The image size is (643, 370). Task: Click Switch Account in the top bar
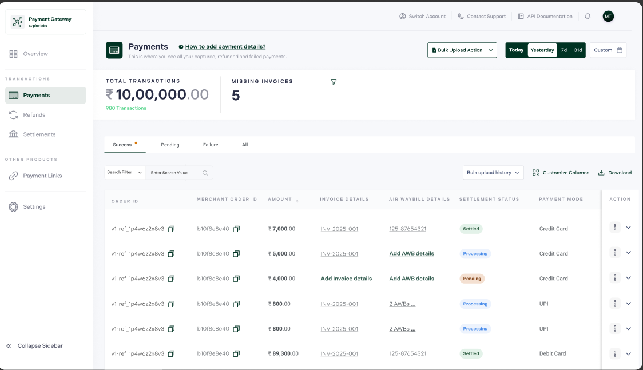tap(422, 17)
